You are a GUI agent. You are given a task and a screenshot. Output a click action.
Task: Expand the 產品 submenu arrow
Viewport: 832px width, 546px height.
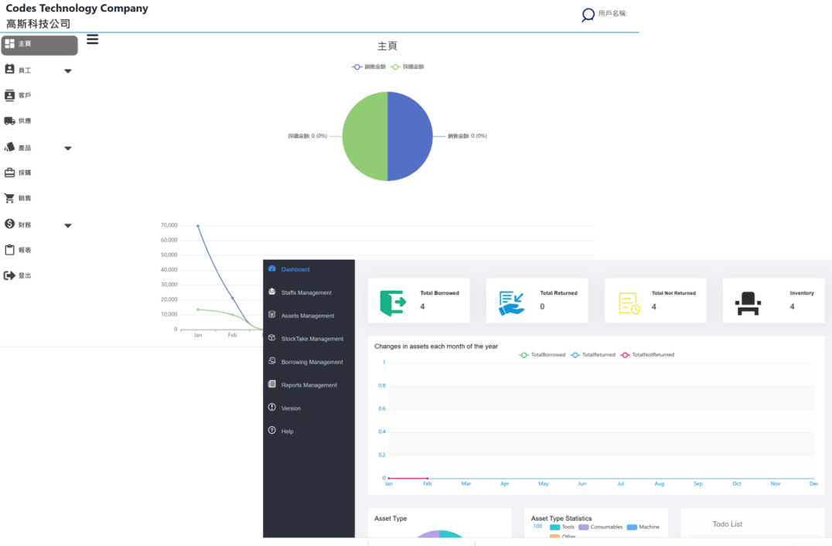coord(68,148)
